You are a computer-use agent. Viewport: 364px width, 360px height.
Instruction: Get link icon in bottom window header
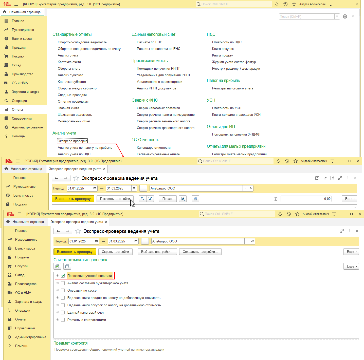coord(342,231)
